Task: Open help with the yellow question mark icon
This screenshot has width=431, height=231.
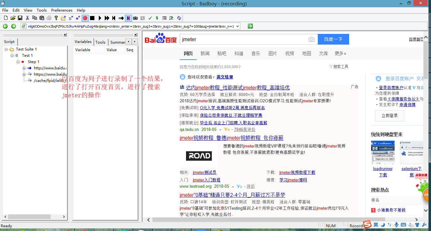Action: pos(56,18)
